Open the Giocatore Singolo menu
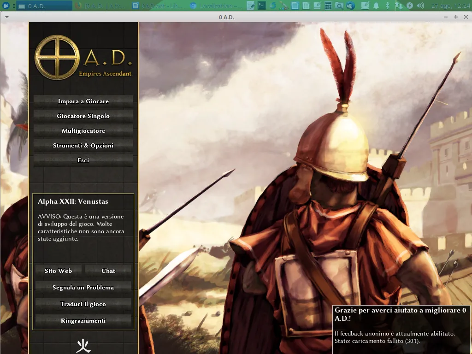 [x=83, y=116]
